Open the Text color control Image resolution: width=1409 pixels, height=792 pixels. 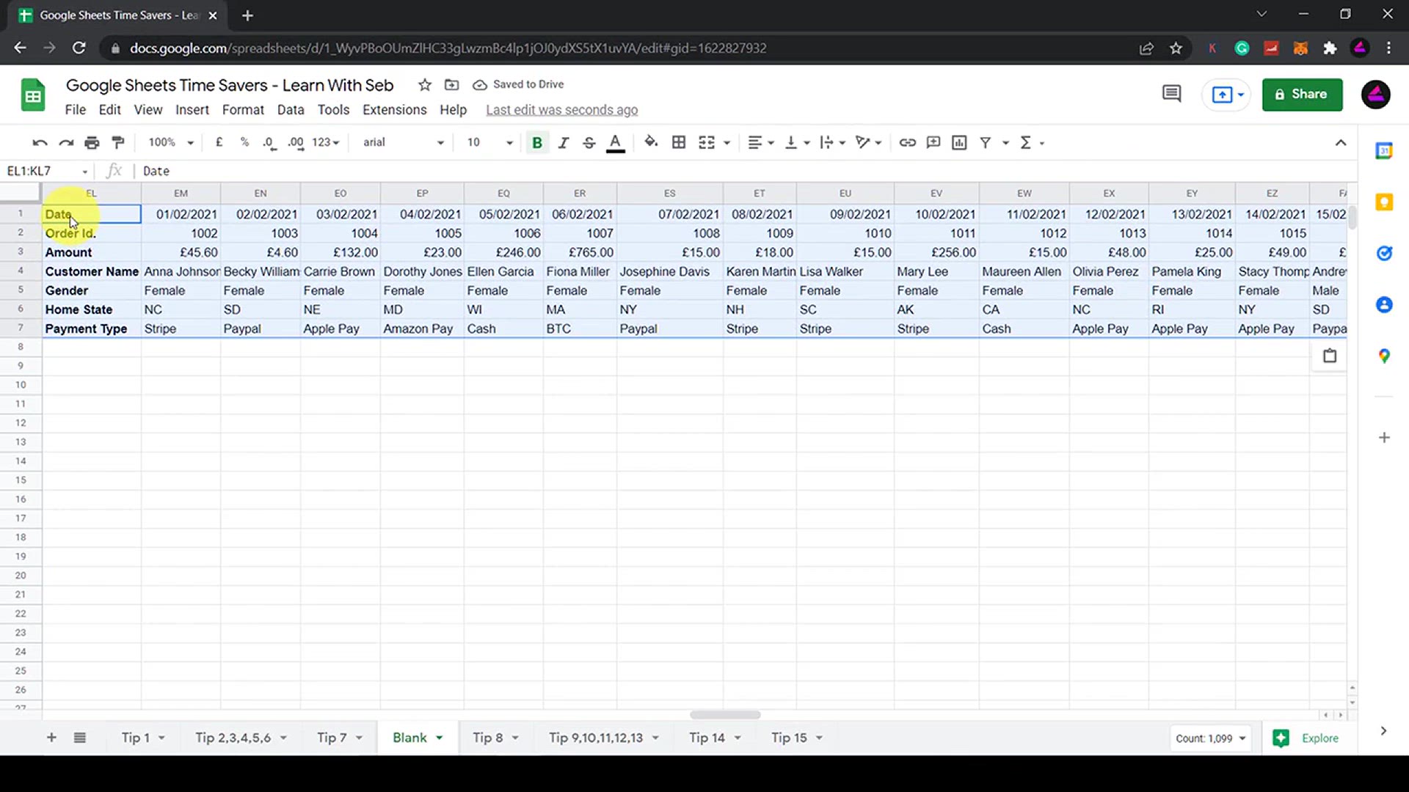(616, 142)
